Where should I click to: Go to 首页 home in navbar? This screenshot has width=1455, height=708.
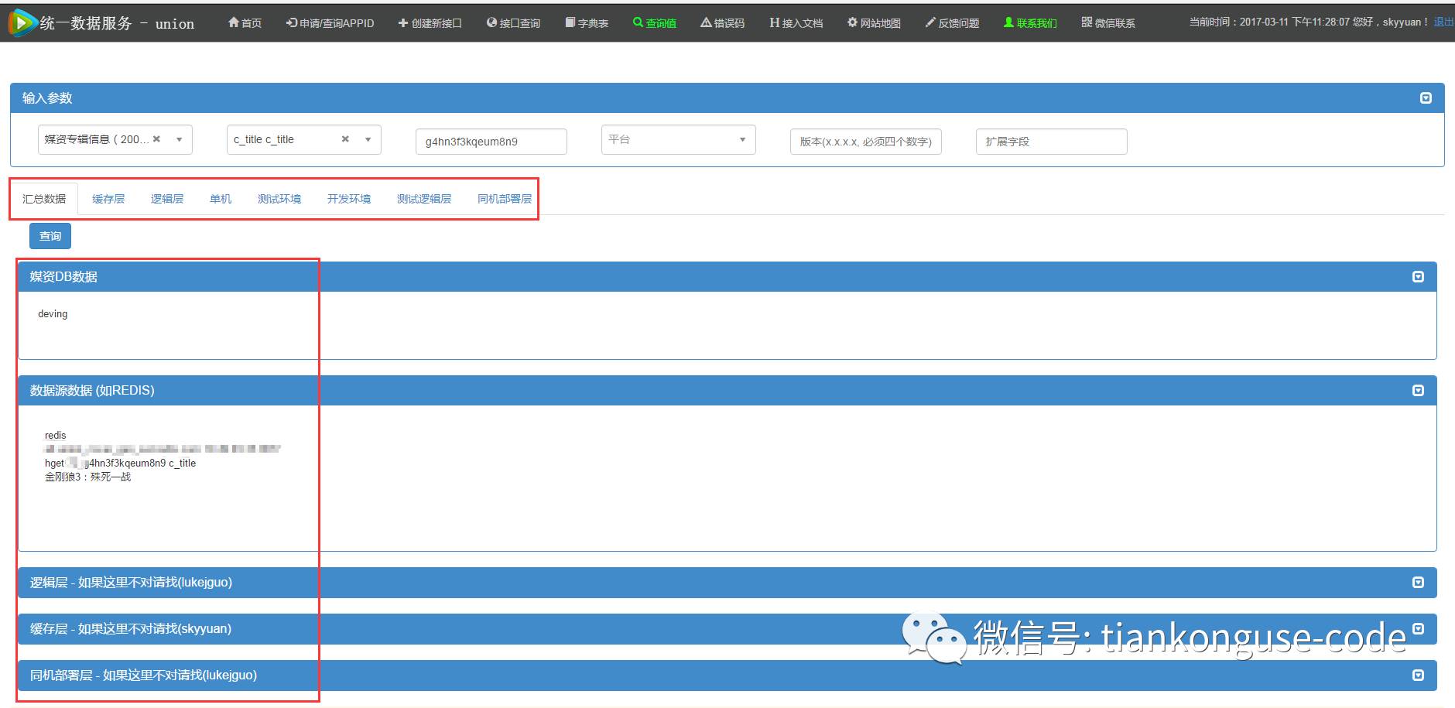point(245,23)
